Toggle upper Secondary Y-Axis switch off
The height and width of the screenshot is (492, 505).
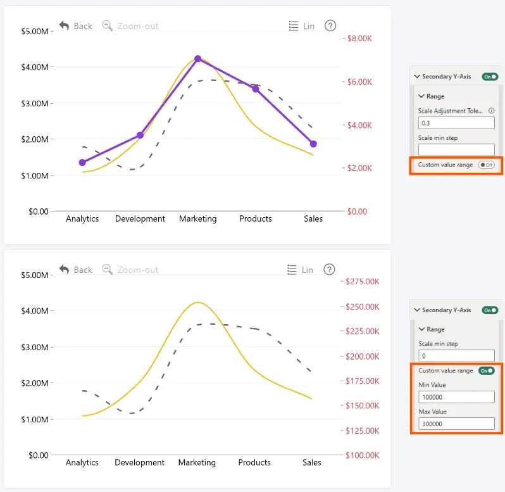click(x=490, y=77)
